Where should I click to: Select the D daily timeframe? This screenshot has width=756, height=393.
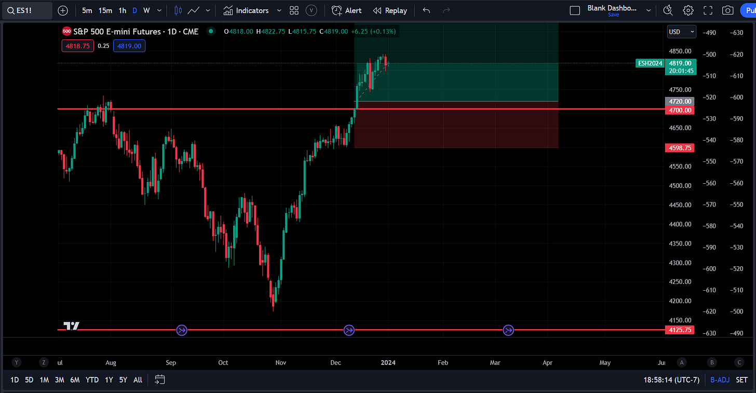135,10
